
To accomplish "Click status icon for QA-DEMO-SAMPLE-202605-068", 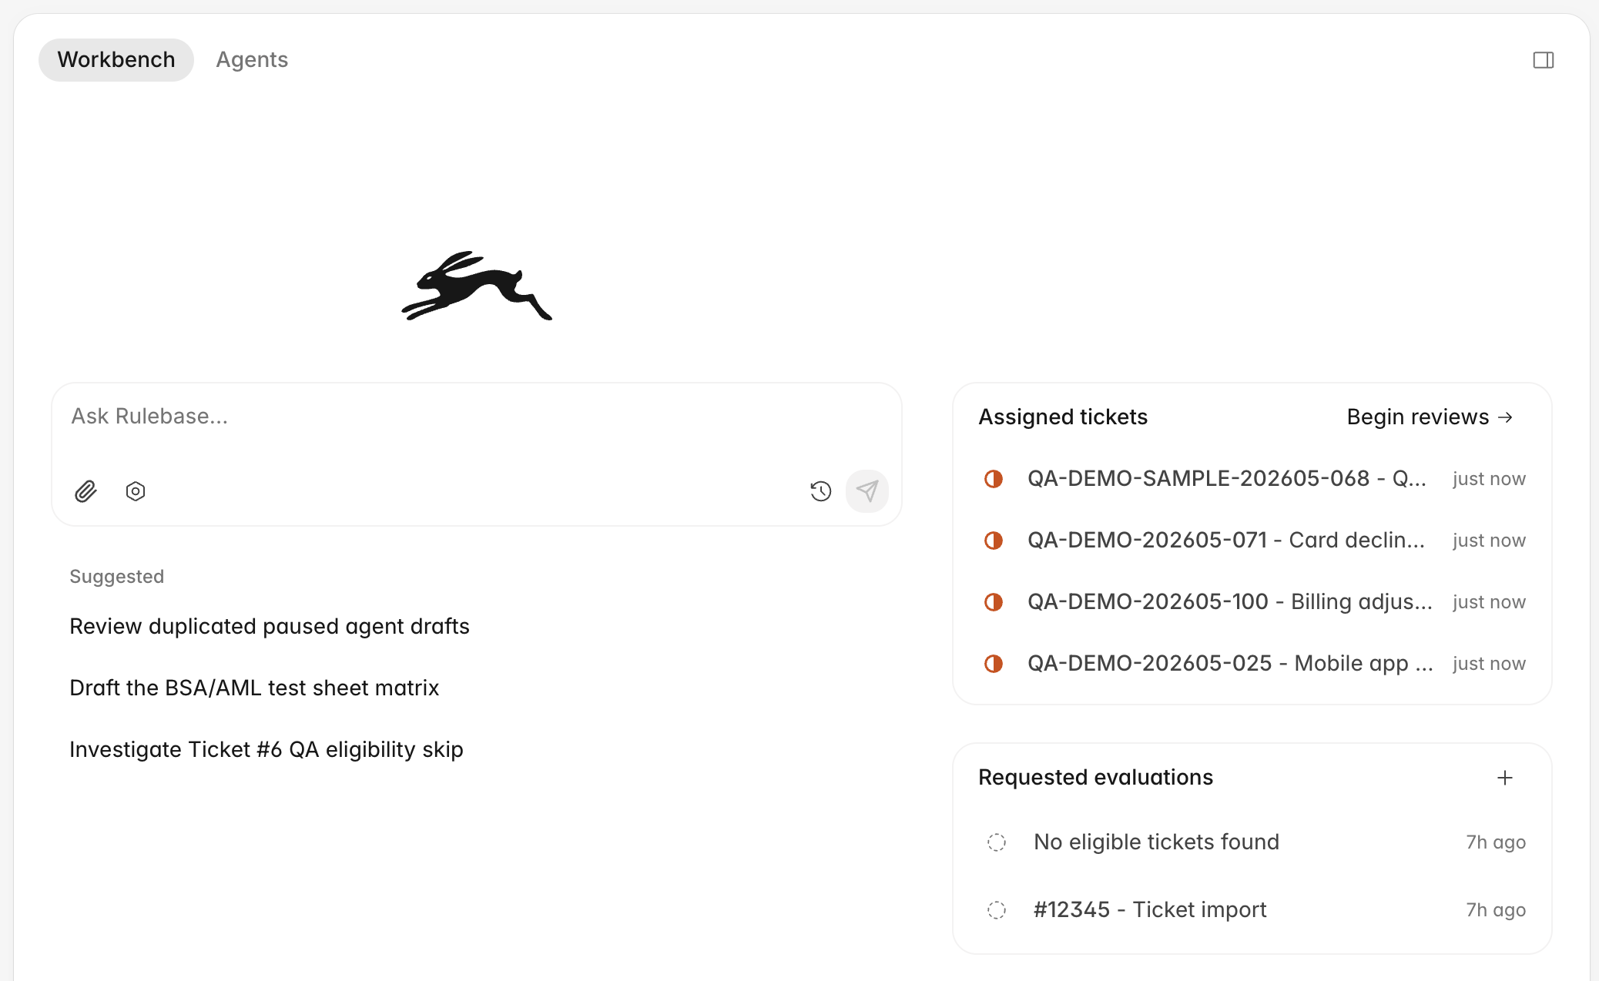I will click(x=994, y=479).
